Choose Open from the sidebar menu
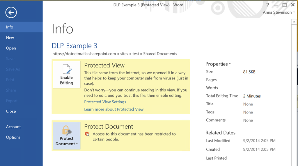Screen dimensions: 298x166 coord(21,48)
